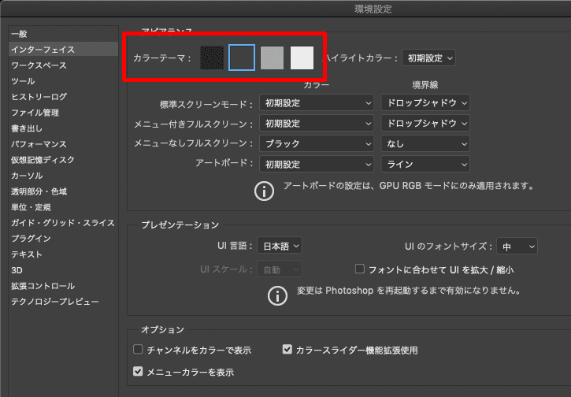
Task: Open the 一般 preferences category
Action: coord(63,34)
